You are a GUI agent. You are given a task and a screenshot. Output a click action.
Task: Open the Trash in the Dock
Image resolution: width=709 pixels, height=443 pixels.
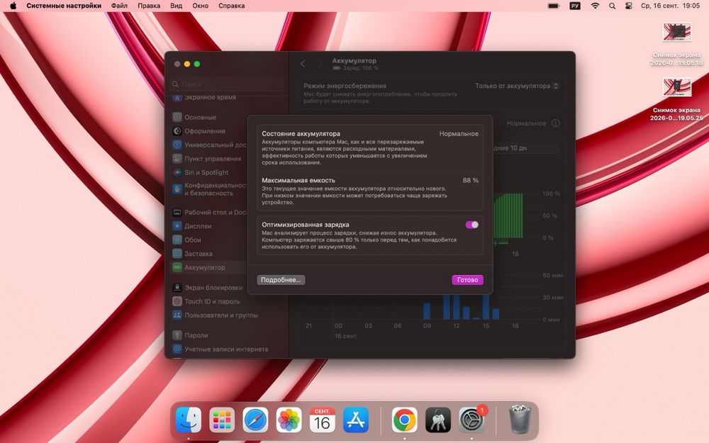tap(520, 420)
